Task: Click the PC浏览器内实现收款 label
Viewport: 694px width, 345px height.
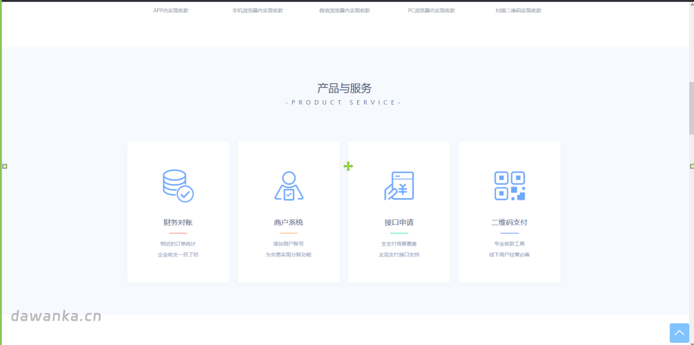Action: (x=432, y=11)
